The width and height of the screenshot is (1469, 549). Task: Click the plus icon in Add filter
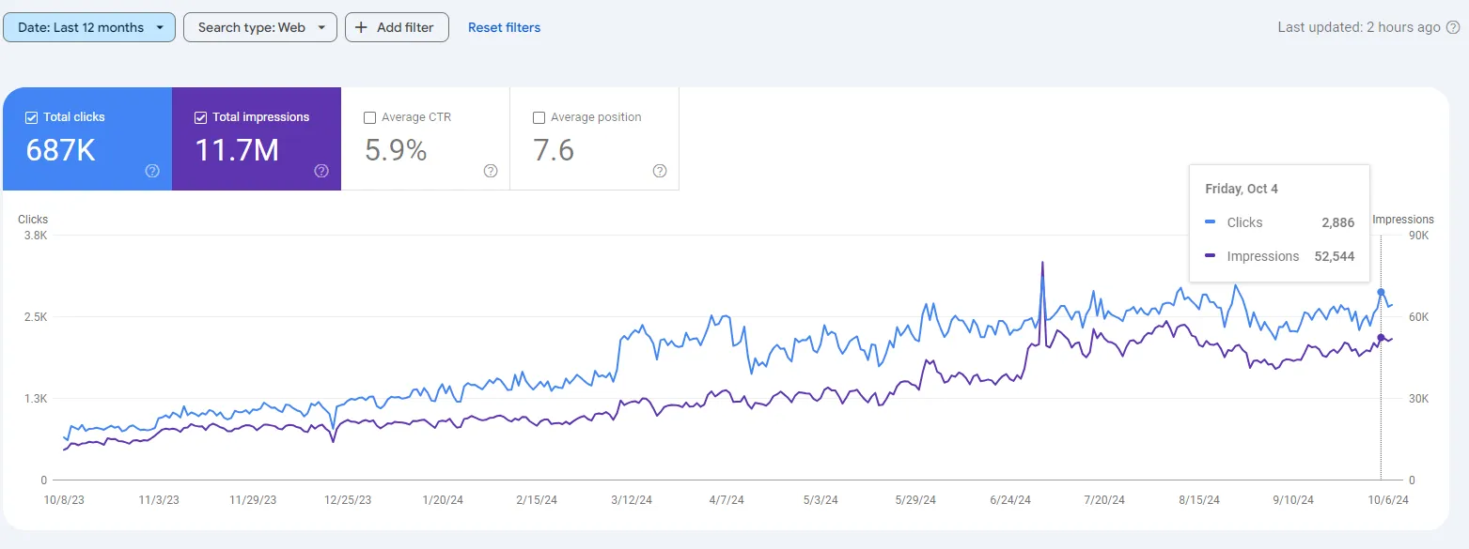coord(361,27)
